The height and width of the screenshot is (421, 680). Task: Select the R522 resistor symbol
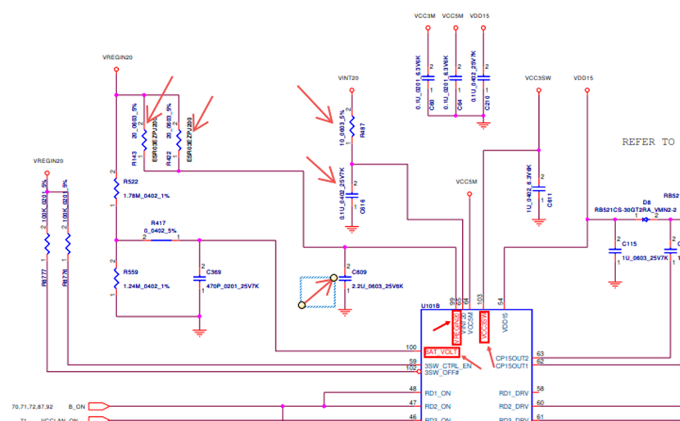coord(116,190)
